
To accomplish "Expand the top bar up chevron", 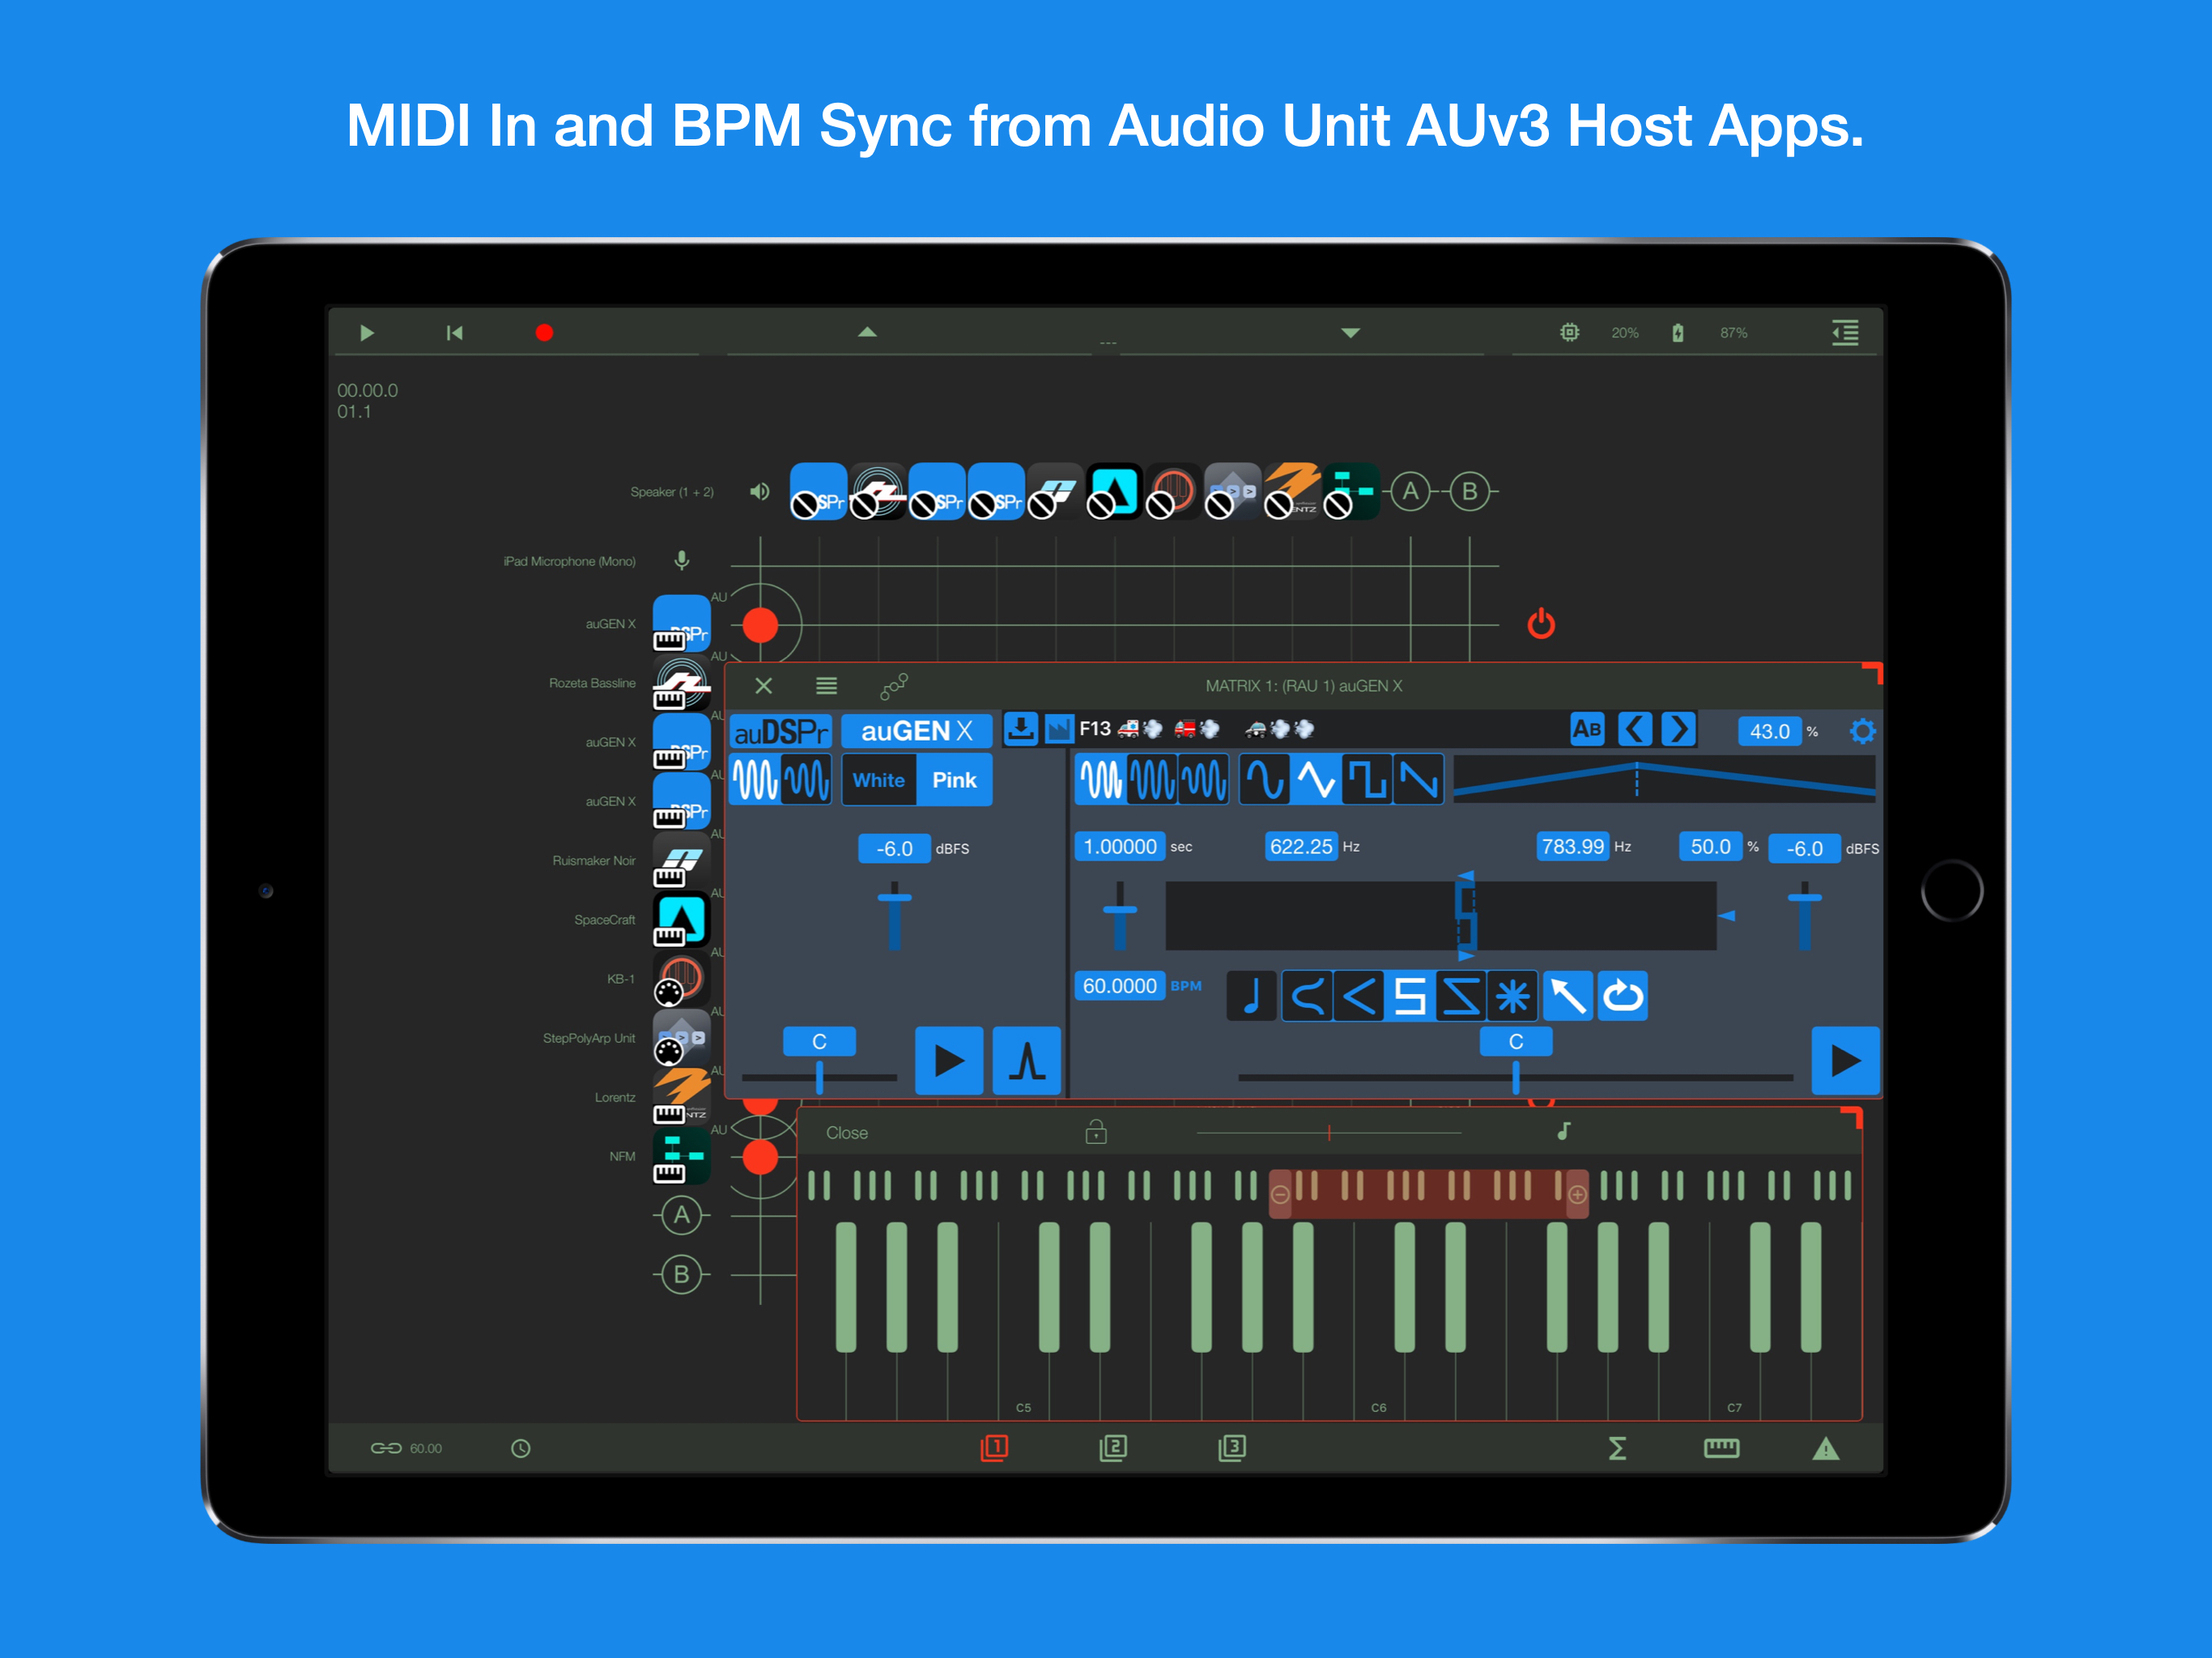I will tap(867, 332).
